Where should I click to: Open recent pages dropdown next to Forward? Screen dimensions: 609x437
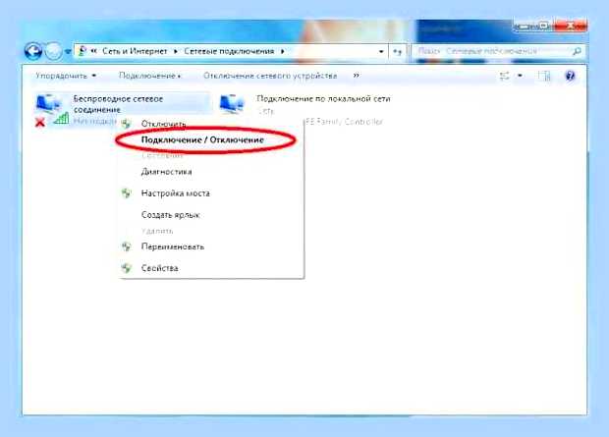tap(68, 51)
